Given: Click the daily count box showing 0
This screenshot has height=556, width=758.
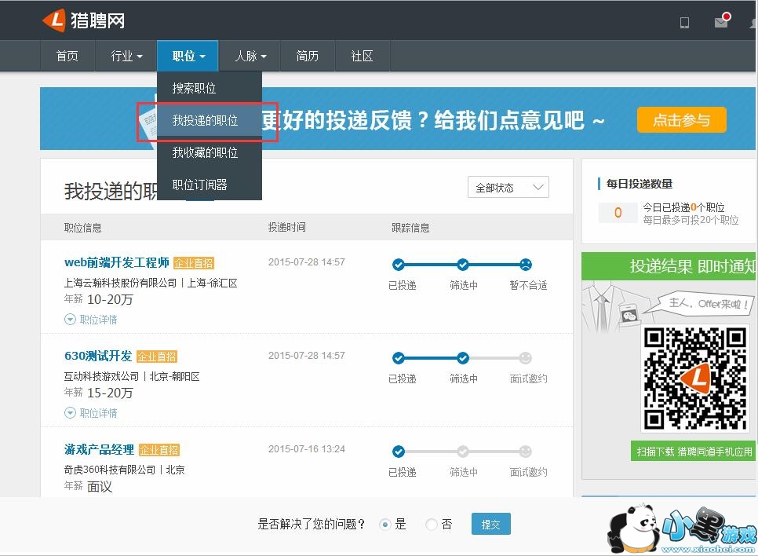Looking at the screenshot, I should click(x=618, y=213).
